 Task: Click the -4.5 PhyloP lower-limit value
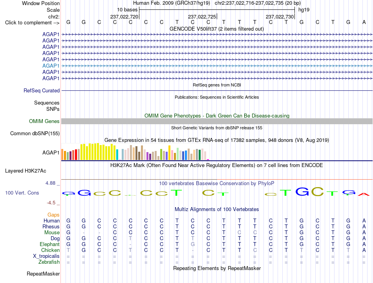pyautogui.click(x=51, y=203)
